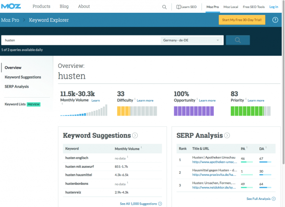Click the Title & URL column header
The image size is (285, 207).
coord(201,149)
